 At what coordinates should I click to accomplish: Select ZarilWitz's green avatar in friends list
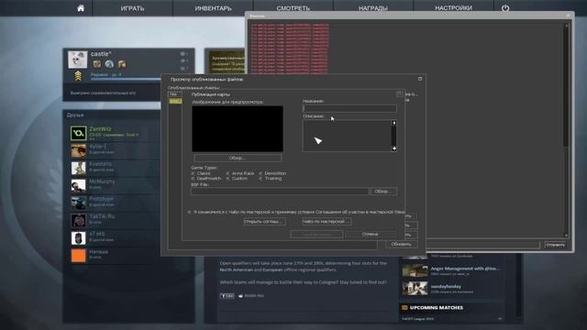tap(79, 133)
